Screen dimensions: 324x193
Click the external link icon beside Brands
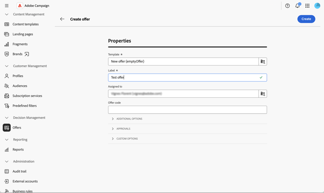coord(27,54)
